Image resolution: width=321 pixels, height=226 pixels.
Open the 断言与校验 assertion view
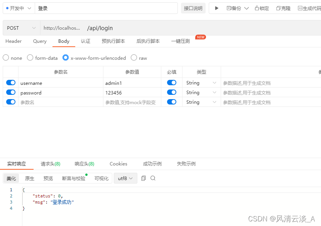coord(74,178)
